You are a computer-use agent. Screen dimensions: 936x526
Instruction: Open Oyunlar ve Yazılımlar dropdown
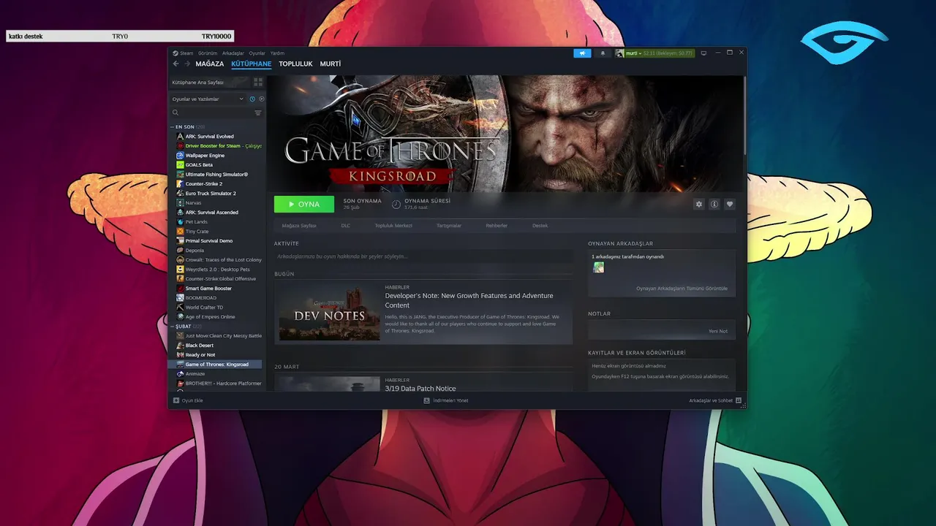click(x=208, y=99)
